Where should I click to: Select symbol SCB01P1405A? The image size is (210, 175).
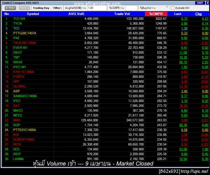point(24,140)
